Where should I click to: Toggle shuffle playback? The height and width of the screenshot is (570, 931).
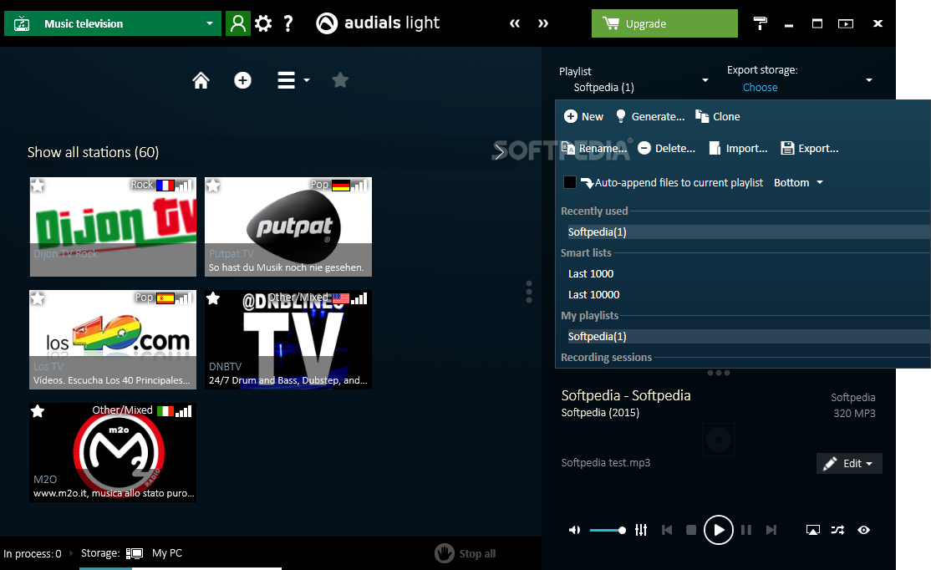click(x=837, y=530)
